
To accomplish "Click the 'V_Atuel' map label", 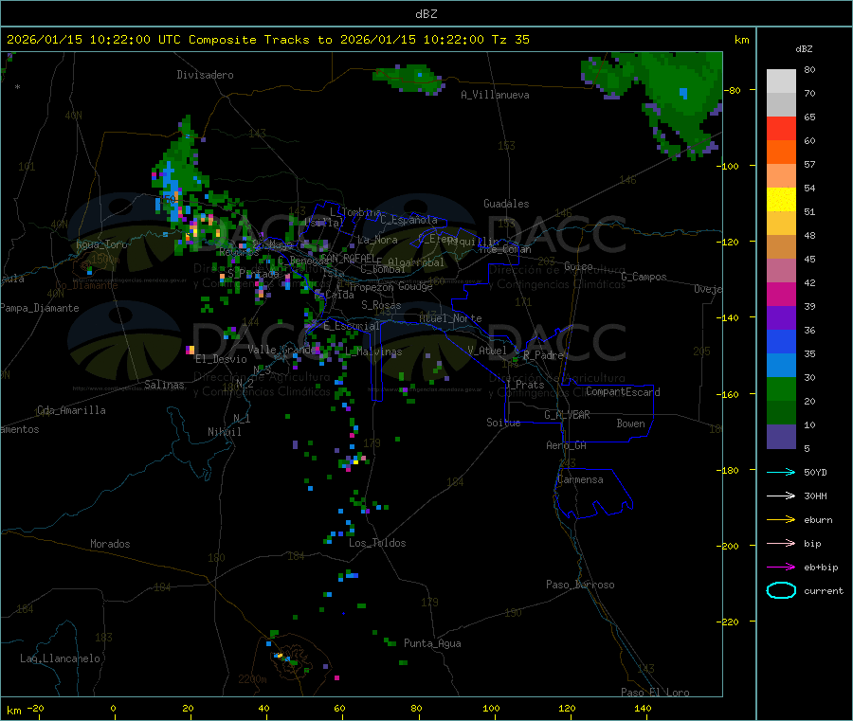I will tap(487, 351).
